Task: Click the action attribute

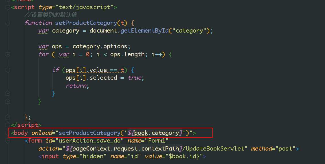Action: [48, 149]
